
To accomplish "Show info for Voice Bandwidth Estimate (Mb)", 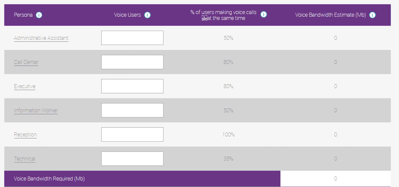I will tap(372, 15).
